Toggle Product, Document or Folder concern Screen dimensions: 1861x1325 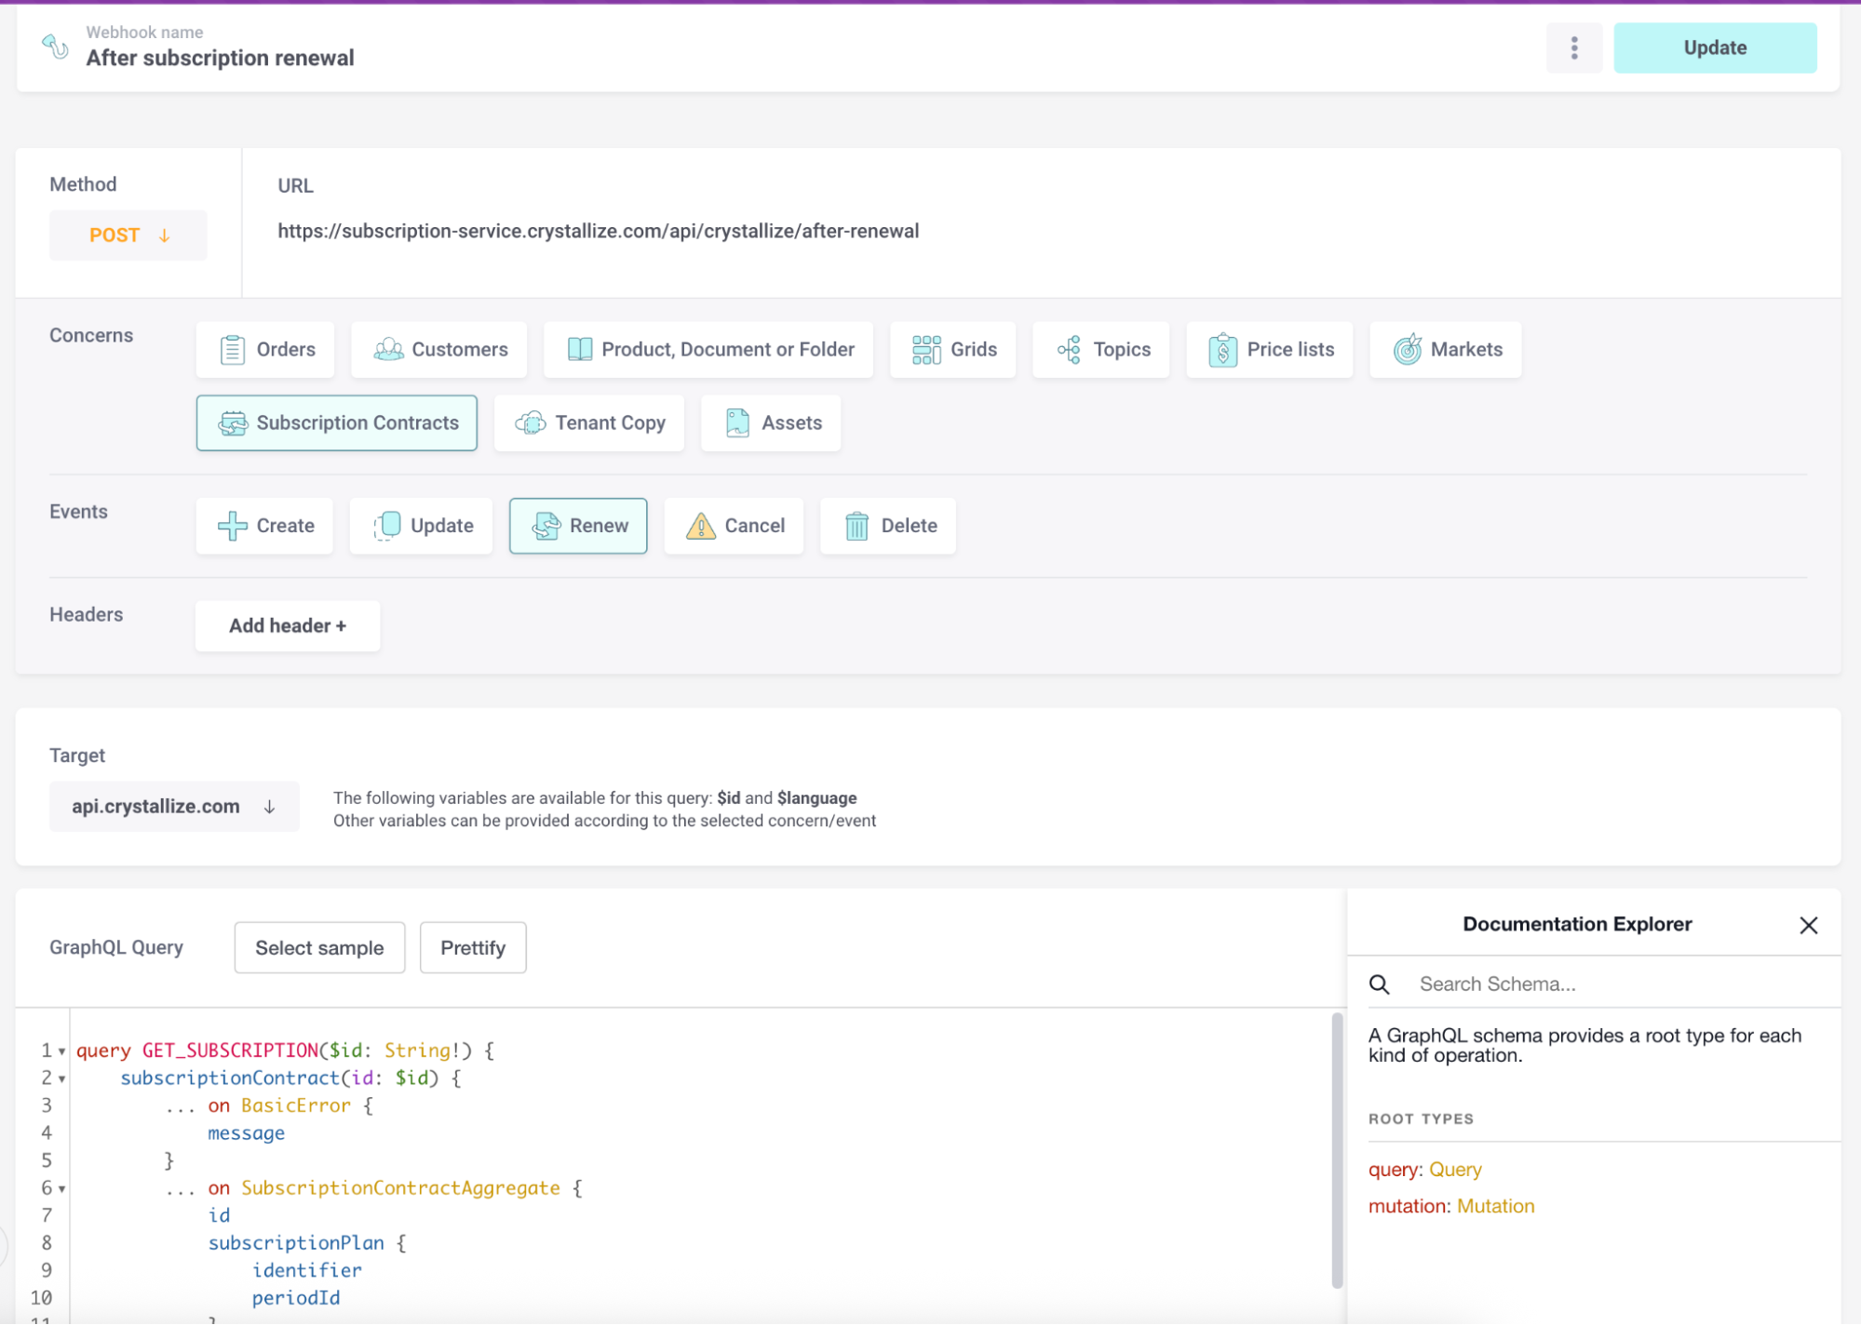pos(708,349)
